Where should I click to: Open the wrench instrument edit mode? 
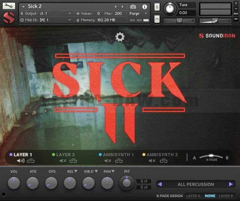pos(9,6)
